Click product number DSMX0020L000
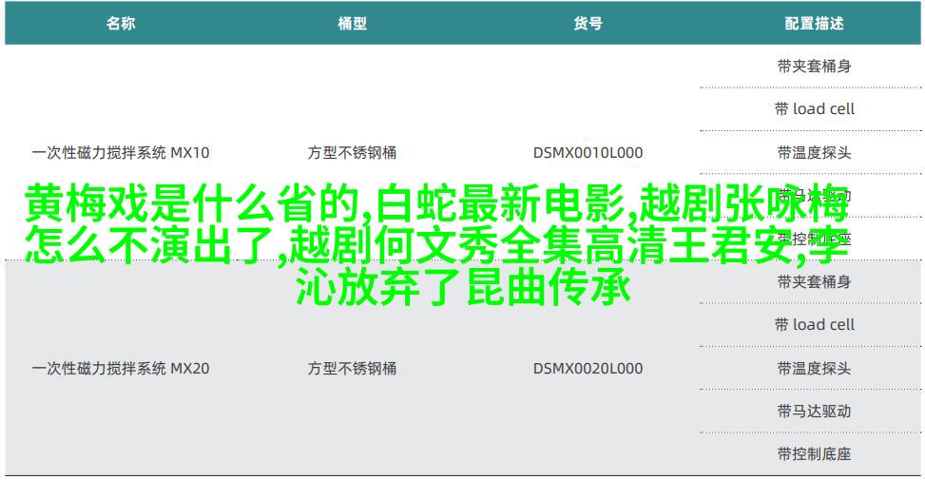925x480 pixels. (588, 368)
